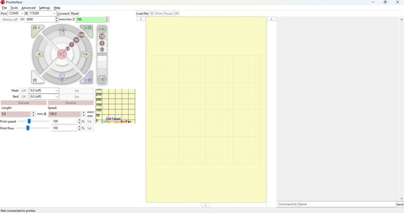
Task: Toggle the Heat Off button
Action: 24,90
